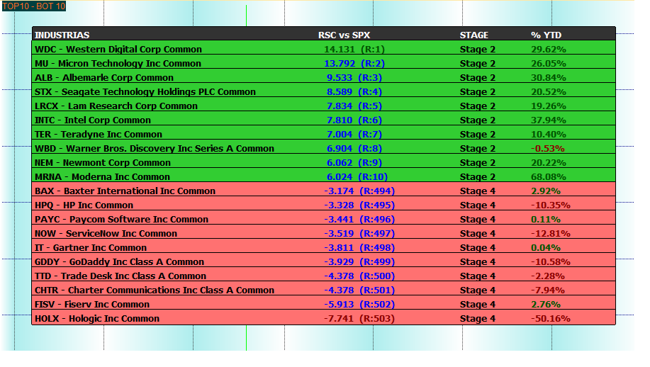Select WDC - Western Digital Corp Common
This screenshot has height=367, width=650.
118,50
